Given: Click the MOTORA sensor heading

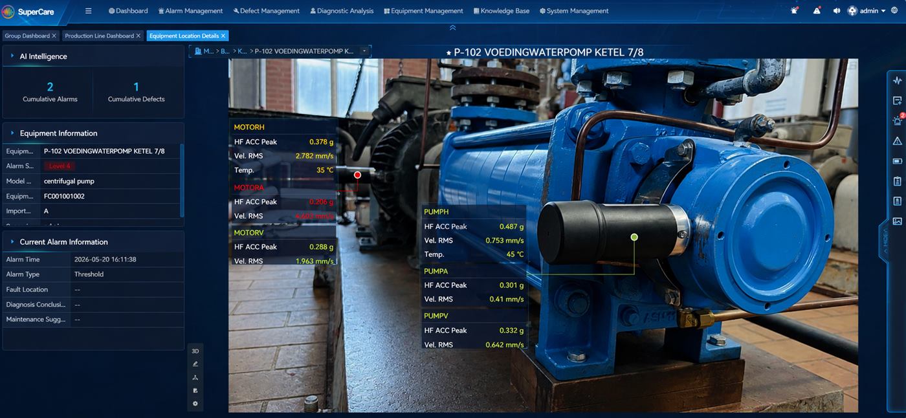Looking at the screenshot, I should [249, 188].
